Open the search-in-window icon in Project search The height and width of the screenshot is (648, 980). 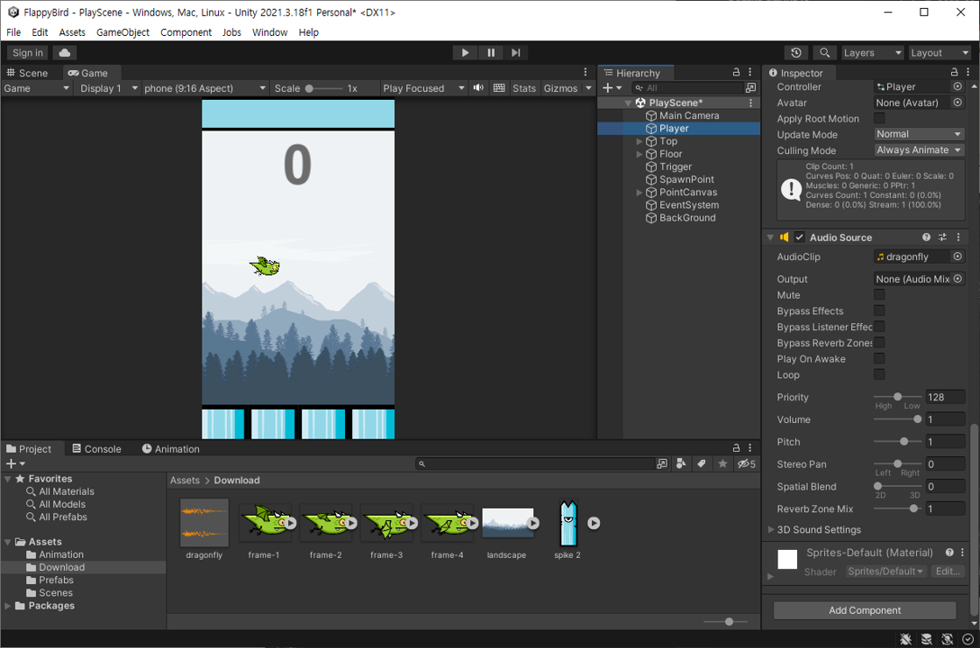662,463
